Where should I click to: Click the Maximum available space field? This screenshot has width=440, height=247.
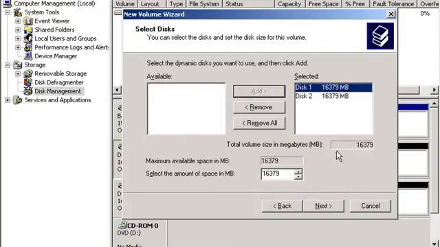point(282,161)
